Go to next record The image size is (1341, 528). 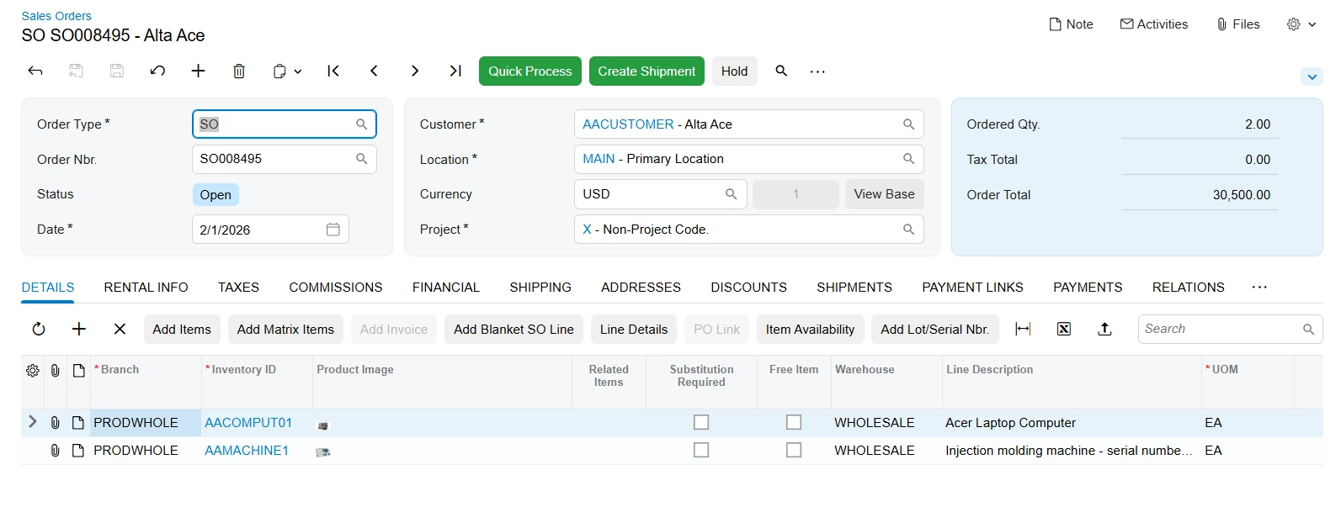(x=415, y=71)
